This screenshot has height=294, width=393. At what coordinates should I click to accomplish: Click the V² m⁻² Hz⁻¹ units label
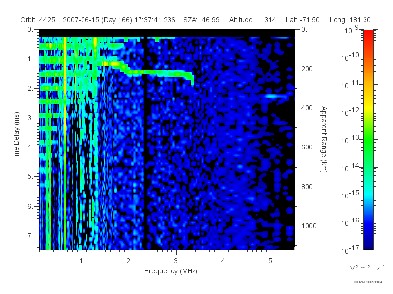(367, 268)
